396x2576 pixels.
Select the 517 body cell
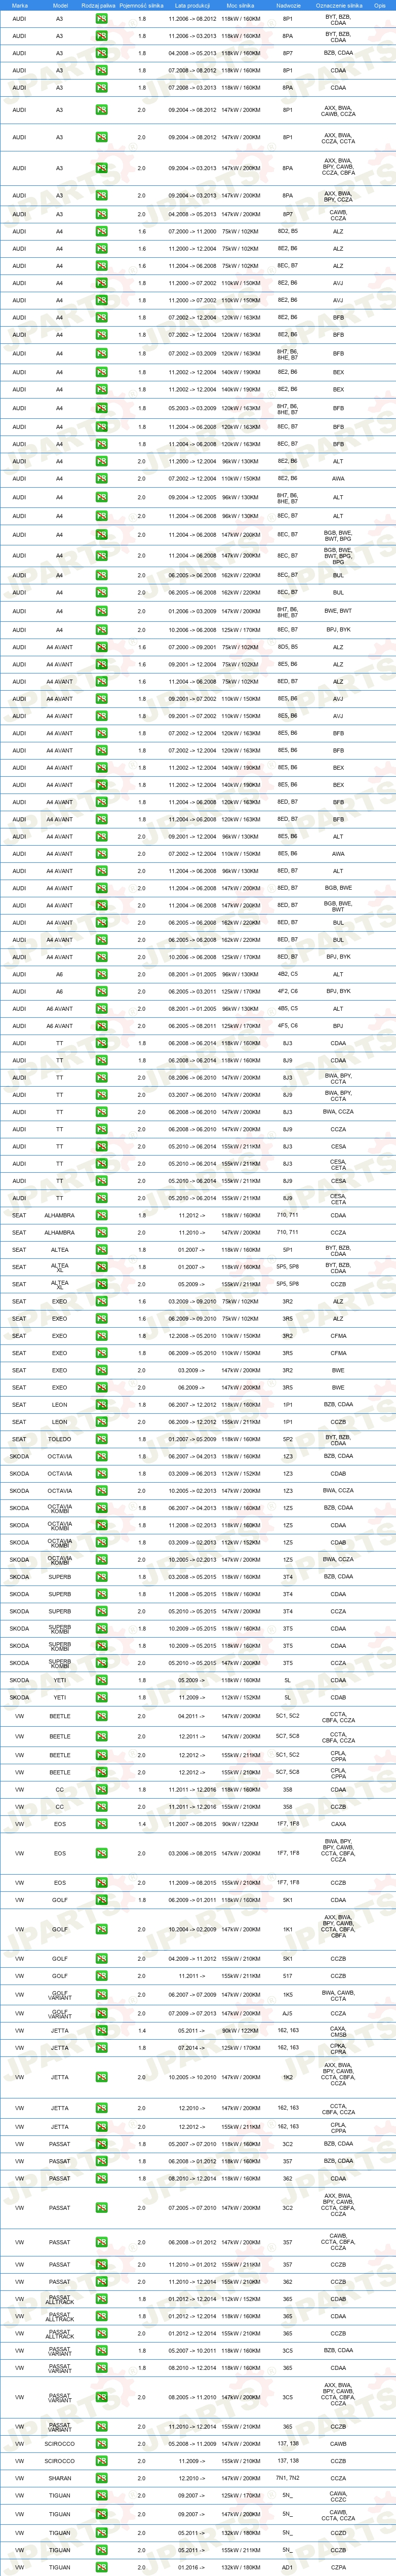click(288, 1975)
